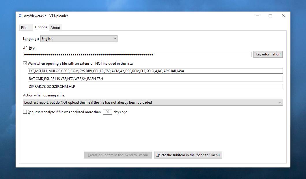Select the Options tab

(x=41, y=27)
